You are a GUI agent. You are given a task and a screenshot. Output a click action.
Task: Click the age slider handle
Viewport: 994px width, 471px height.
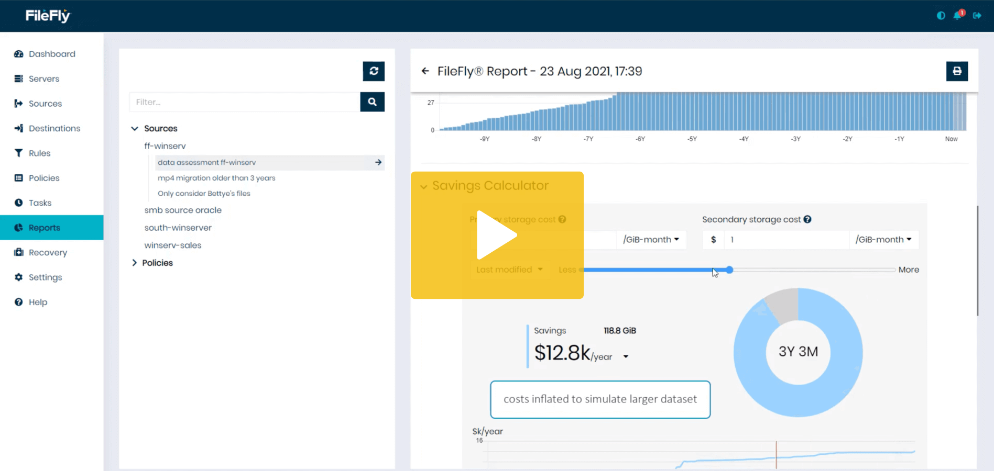pos(729,270)
